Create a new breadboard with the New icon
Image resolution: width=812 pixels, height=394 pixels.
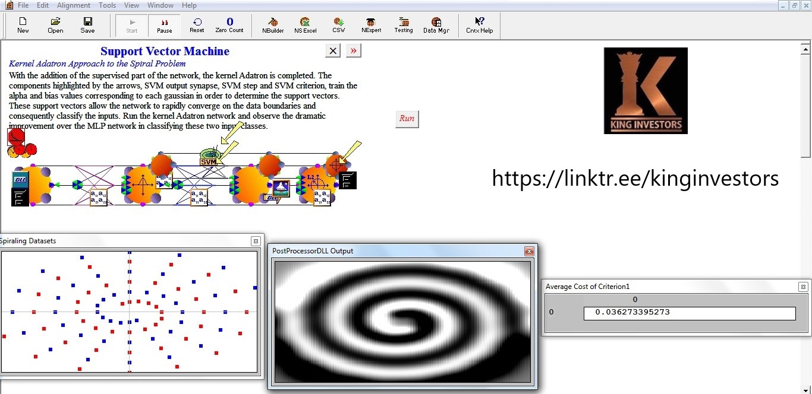tap(23, 25)
